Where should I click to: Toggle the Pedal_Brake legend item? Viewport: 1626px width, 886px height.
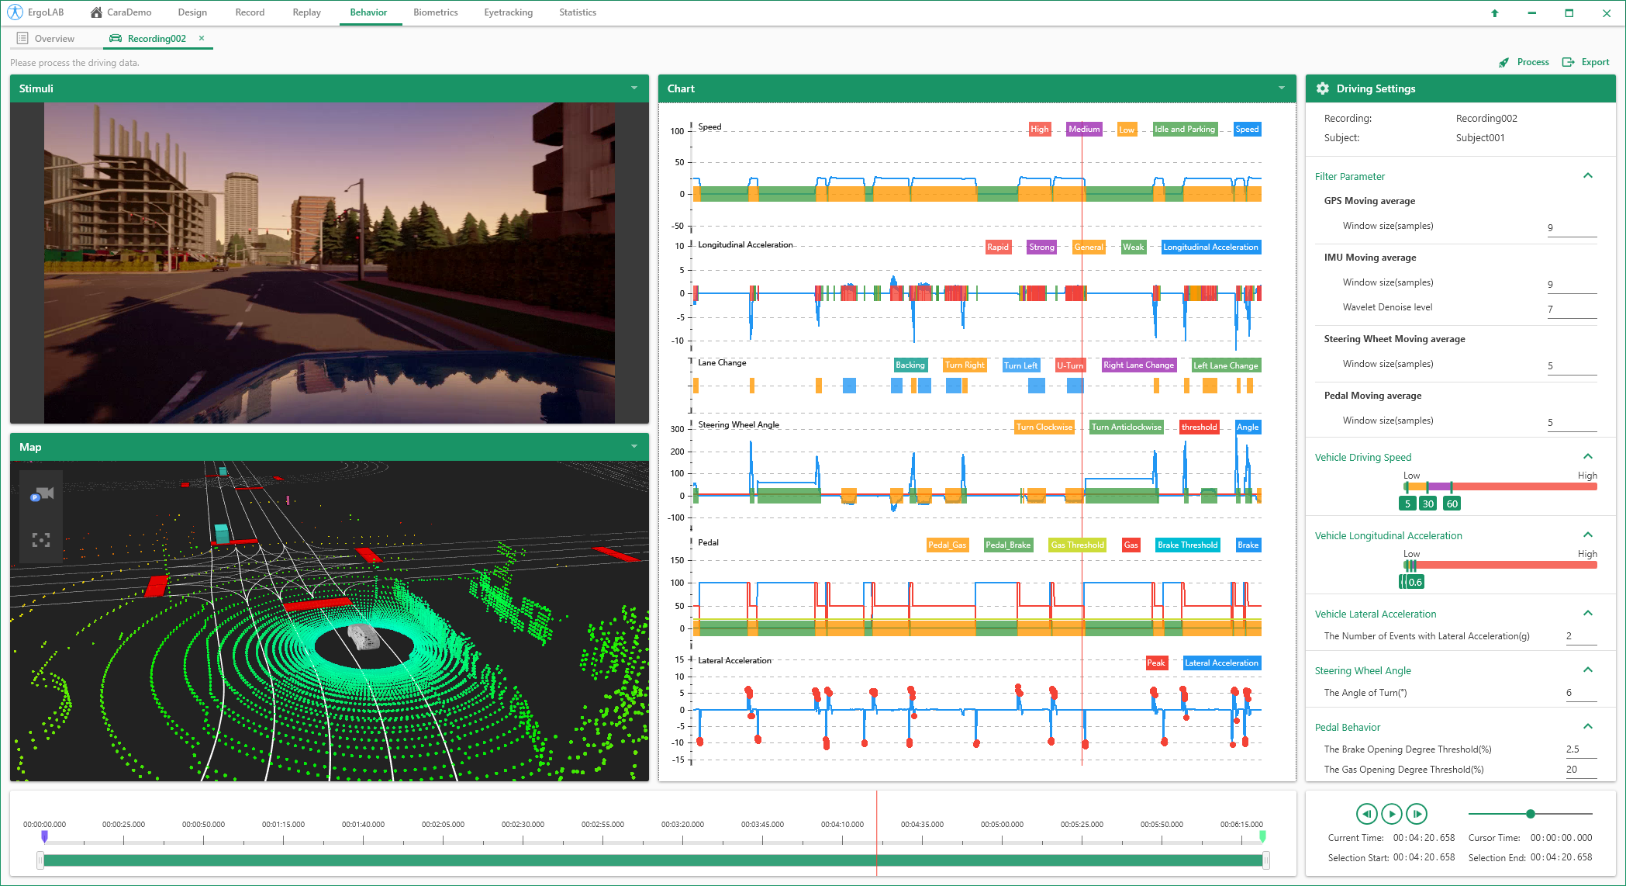pos(1008,545)
